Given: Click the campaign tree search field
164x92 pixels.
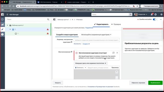Looking at the screenshot, I should [x=27, y=19].
